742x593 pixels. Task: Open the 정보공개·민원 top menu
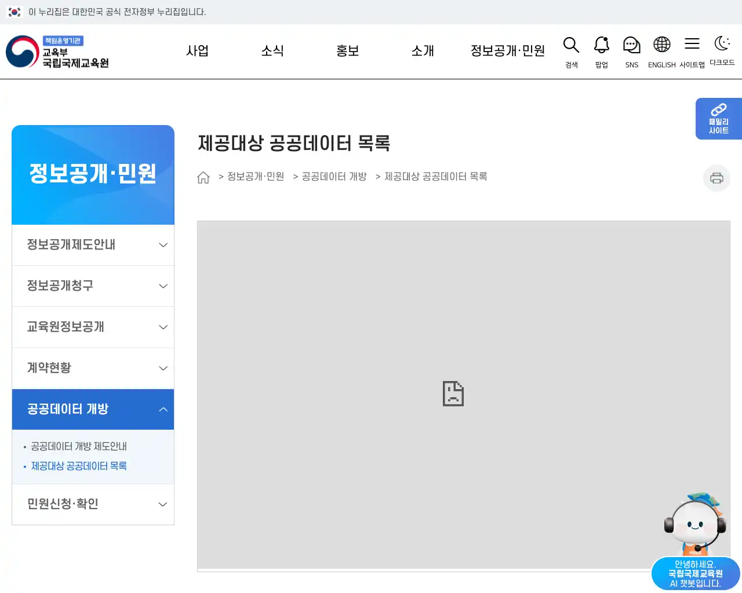pyautogui.click(x=508, y=51)
